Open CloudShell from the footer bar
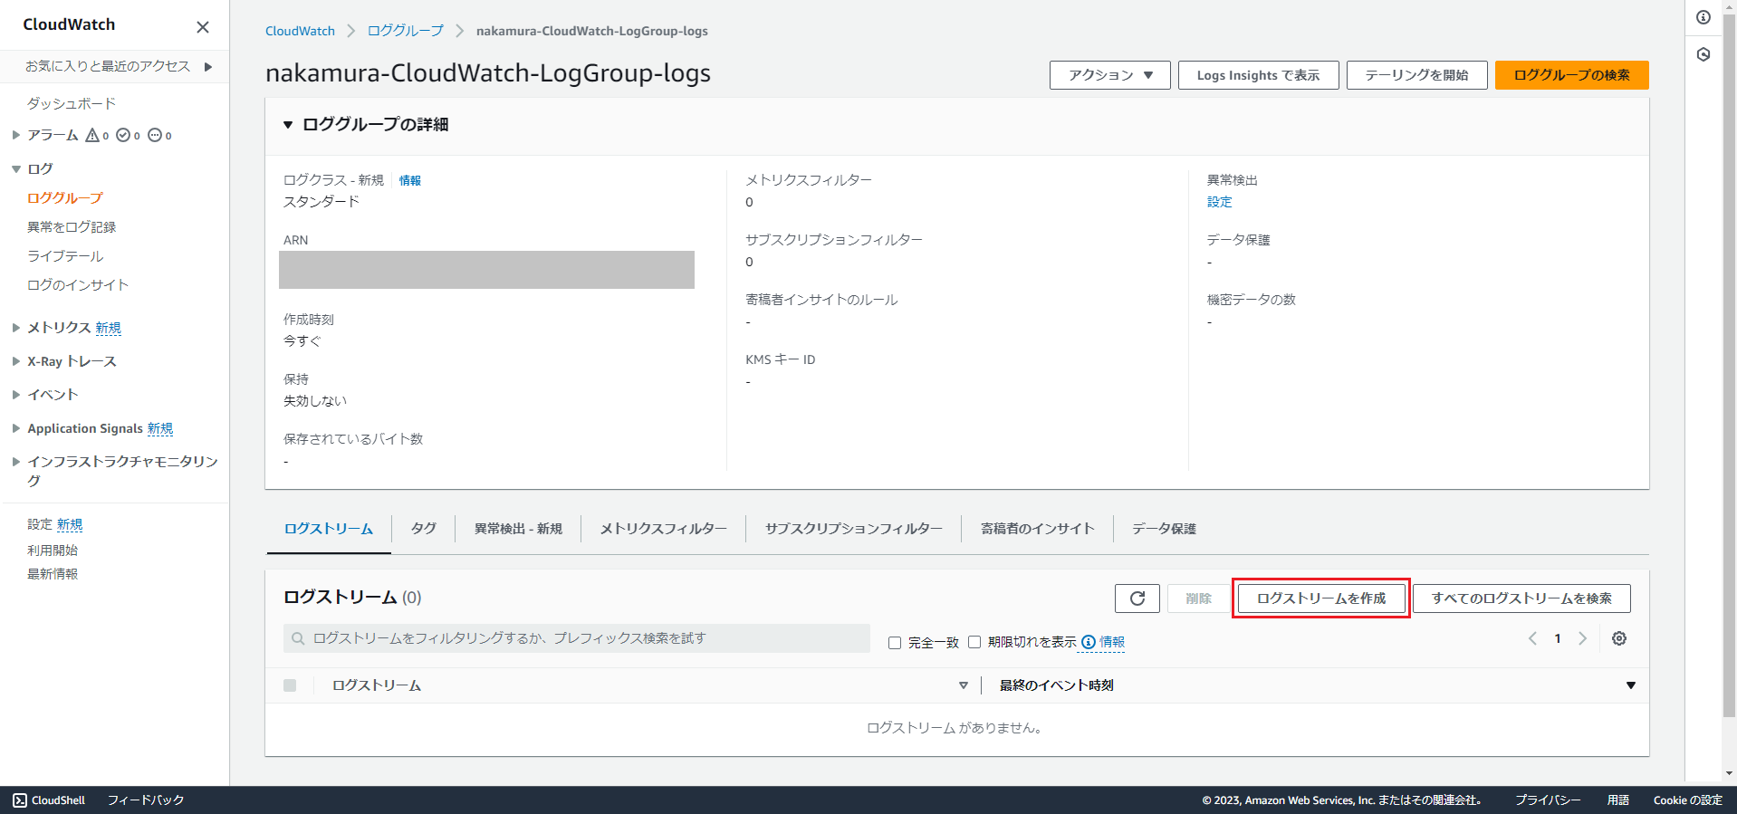The height and width of the screenshot is (814, 1737). [50, 800]
